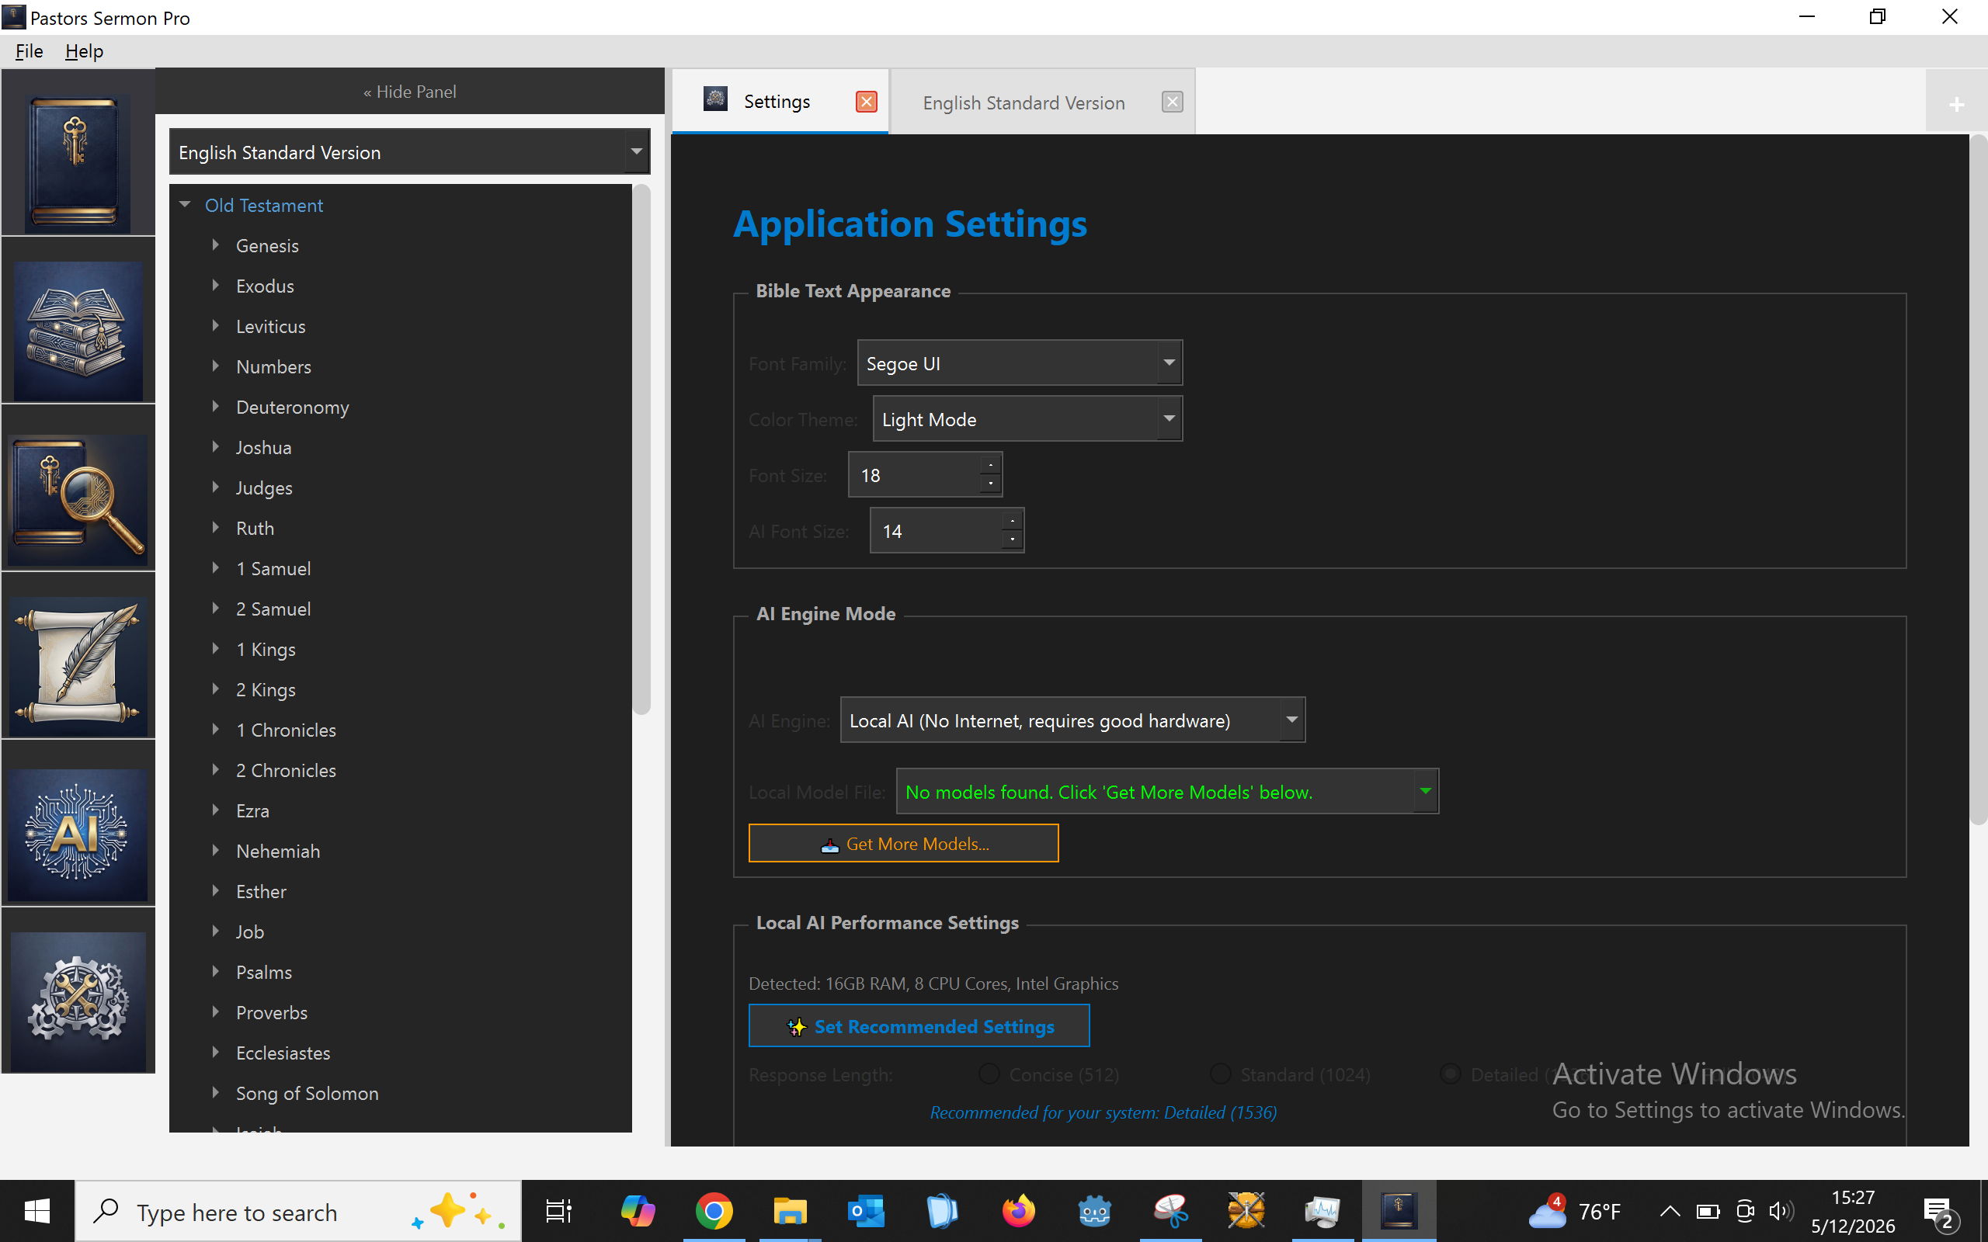Open the Color Theme dropdown
The image size is (1988, 1242).
click(1027, 419)
